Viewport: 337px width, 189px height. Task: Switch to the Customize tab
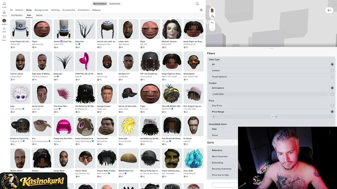[115, 4]
